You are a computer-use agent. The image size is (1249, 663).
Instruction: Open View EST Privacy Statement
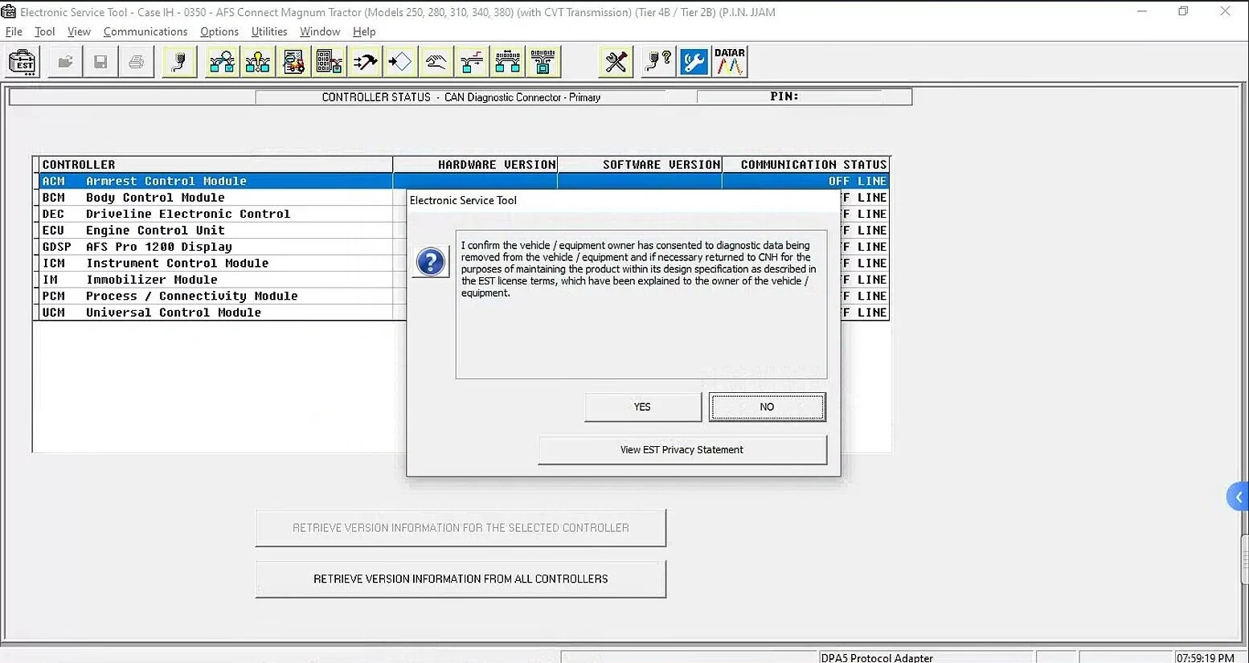682,450
